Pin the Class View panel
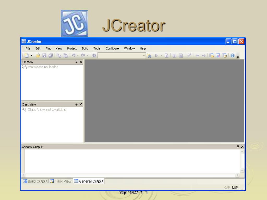The width and height of the screenshot is (267, 200). (x=76, y=104)
